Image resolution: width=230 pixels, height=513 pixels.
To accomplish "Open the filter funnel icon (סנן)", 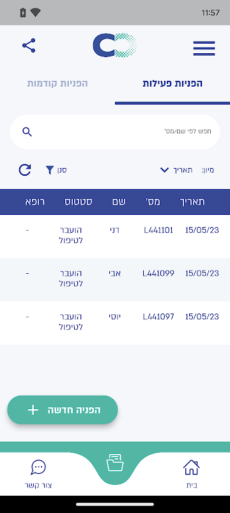I will (50, 170).
